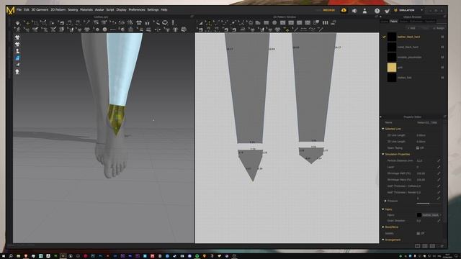Viewport: 461px width, 259px height.
Task: Click the pencil icon beside Particle Distance
Action: coord(439,160)
